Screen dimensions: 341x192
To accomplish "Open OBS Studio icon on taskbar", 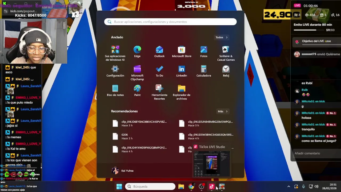I will pyautogui.click(x=201, y=186).
